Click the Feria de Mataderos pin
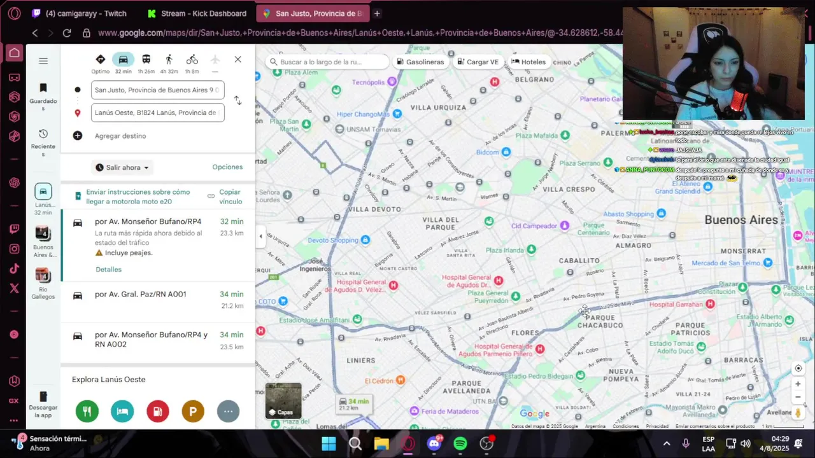The width and height of the screenshot is (815, 458). (x=415, y=411)
